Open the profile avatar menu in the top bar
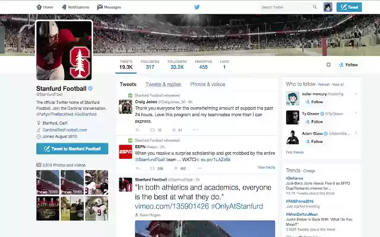The height and width of the screenshot is (237, 380). [328, 7]
